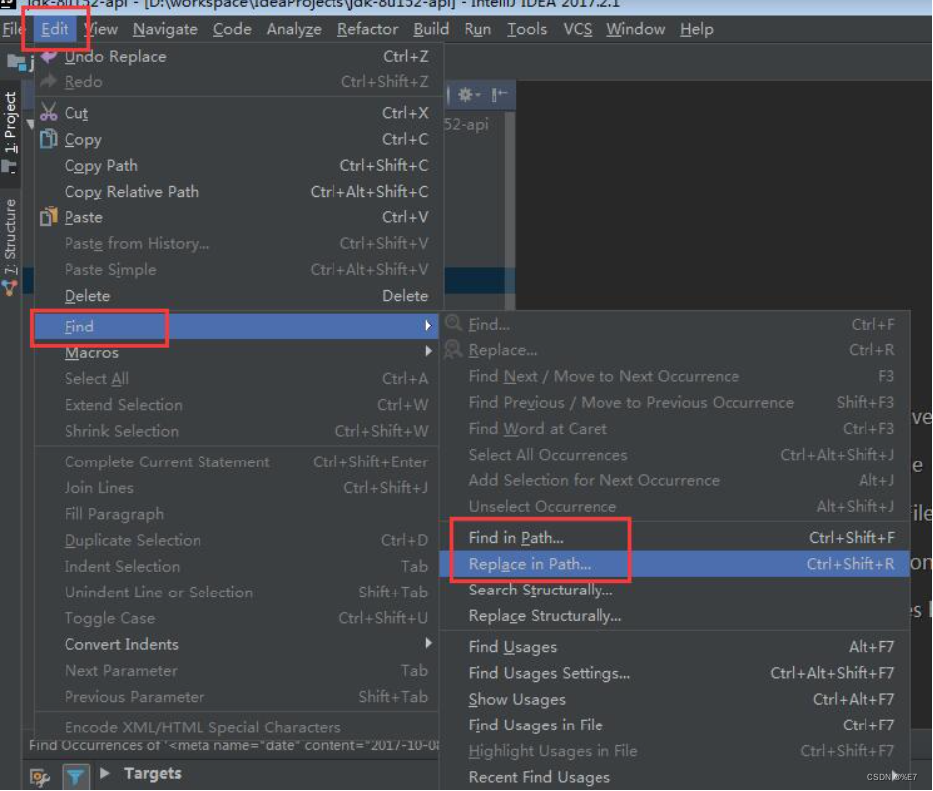This screenshot has width=933, height=791.
Task: Open the 1: Project side tab
Action: pyautogui.click(x=10, y=129)
